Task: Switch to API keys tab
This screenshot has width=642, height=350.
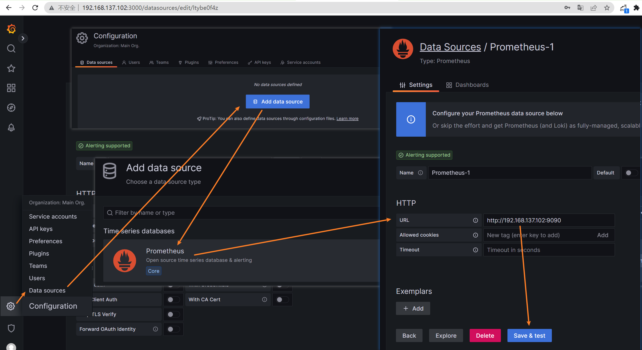Action: [259, 62]
